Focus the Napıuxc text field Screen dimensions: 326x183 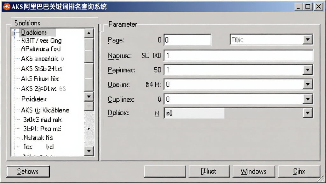[x=238, y=55]
